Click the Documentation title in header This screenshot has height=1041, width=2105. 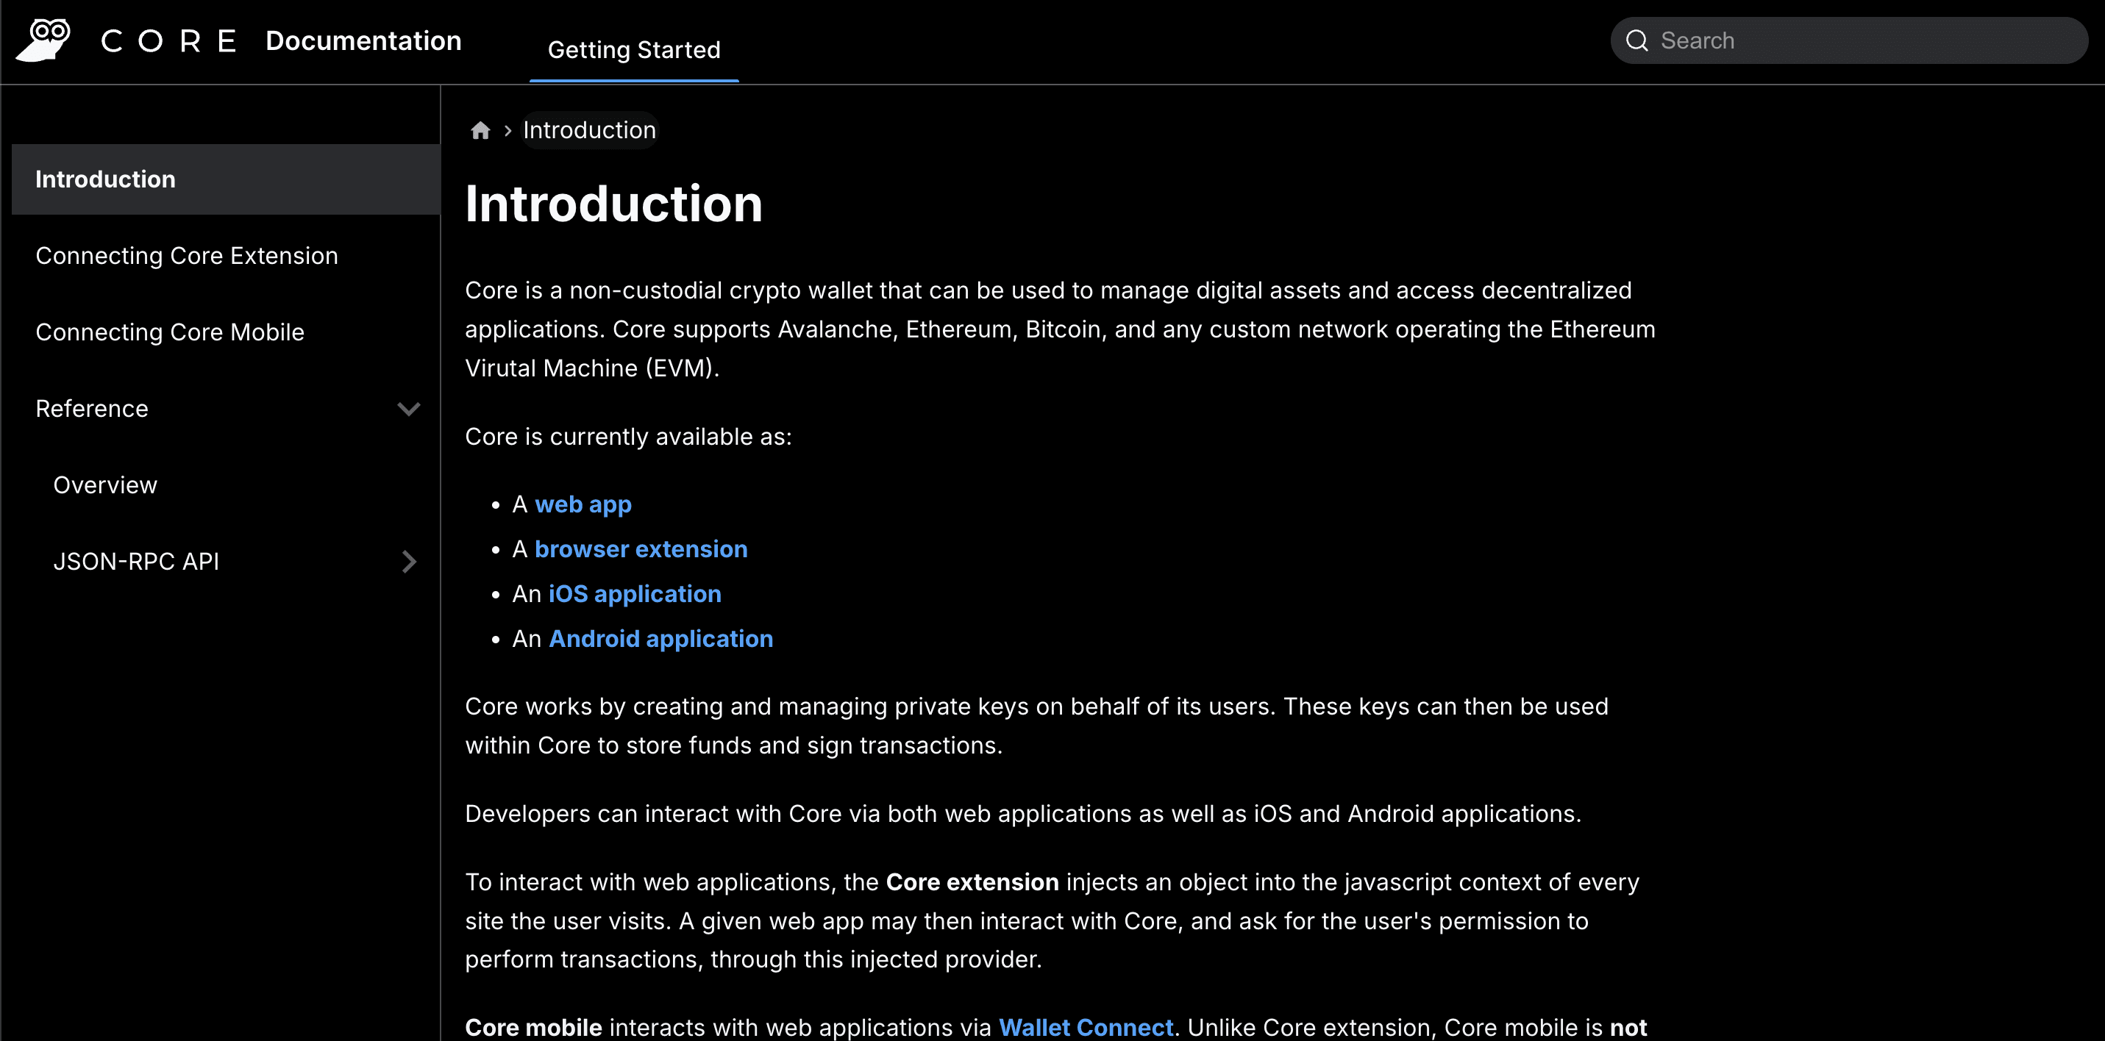point(363,41)
